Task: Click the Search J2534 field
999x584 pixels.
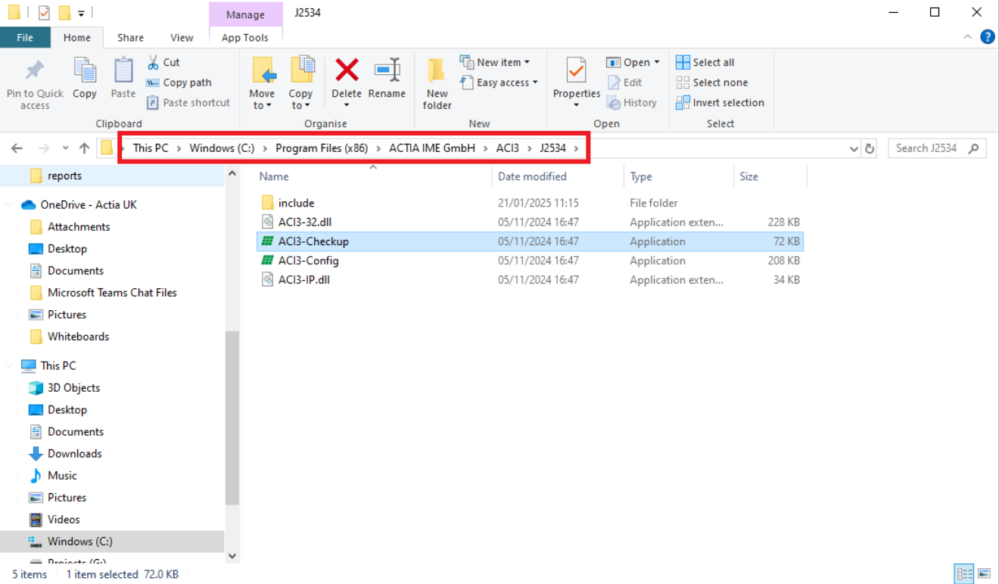Action: 929,148
